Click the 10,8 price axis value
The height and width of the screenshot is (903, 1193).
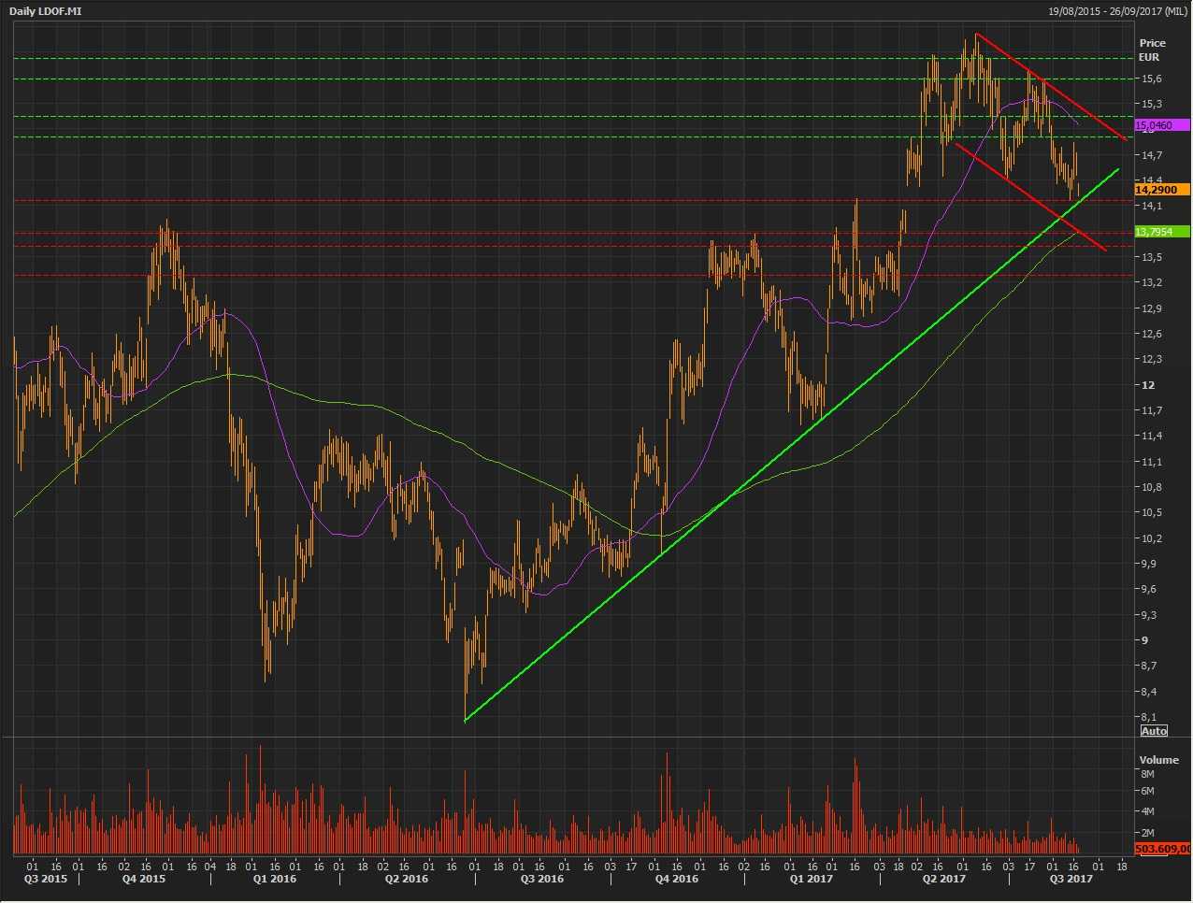tap(1151, 487)
